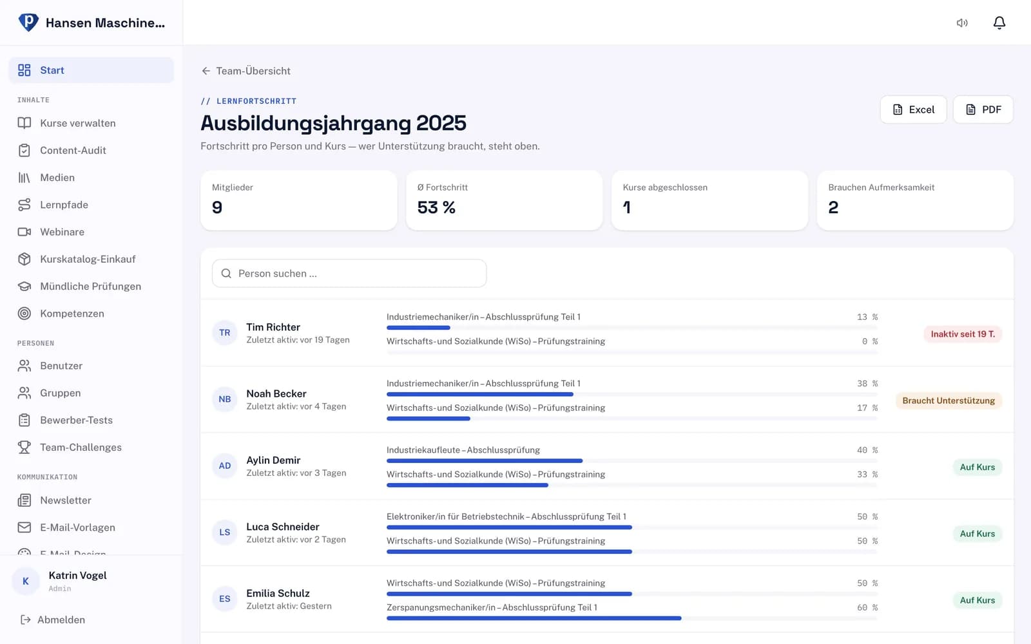This screenshot has width=1031, height=644.
Task: Export the report as PDF
Action: point(983,109)
